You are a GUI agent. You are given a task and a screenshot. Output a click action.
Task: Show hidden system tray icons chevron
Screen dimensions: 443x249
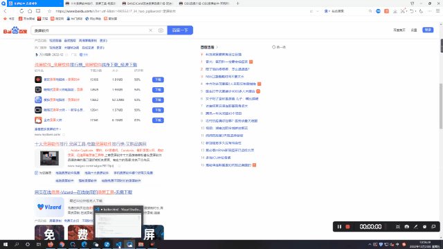click(x=370, y=244)
